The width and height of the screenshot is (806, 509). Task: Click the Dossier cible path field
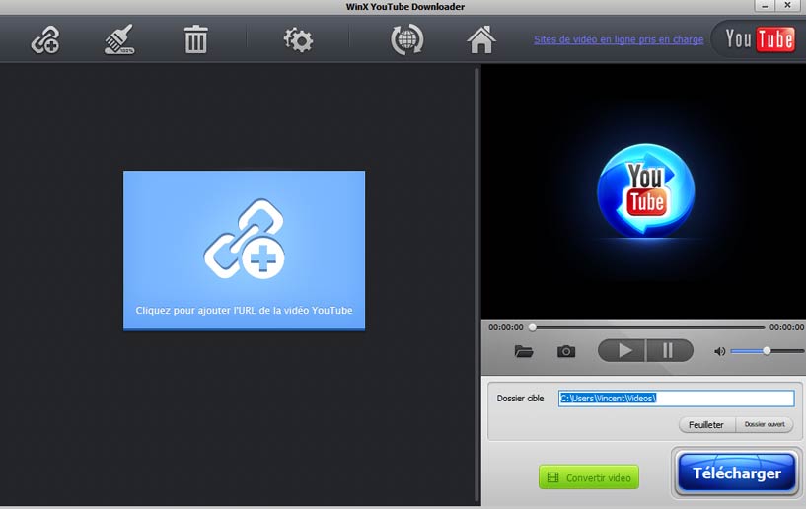pyautogui.click(x=677, y=398)
